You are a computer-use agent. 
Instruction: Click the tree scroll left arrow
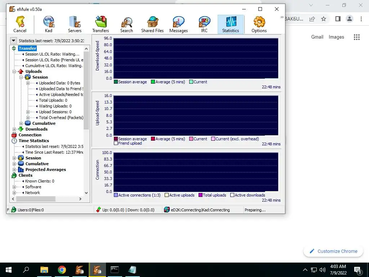click(x=13, y=199)
